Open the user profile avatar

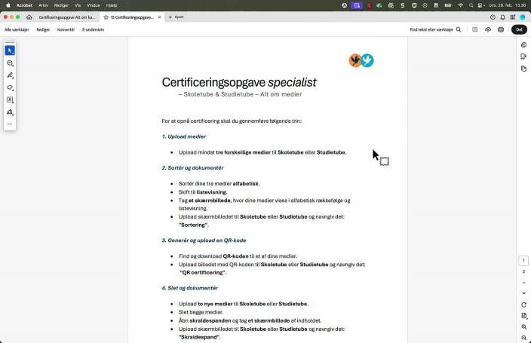523,17
